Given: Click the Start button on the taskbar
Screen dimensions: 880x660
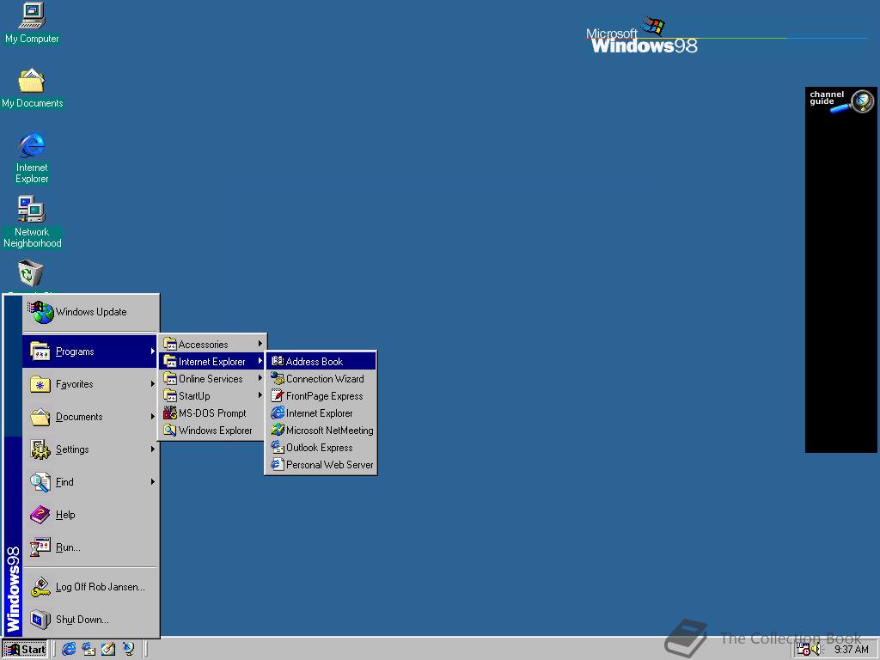Looking at the screenshot, I should tap(25, 650).
